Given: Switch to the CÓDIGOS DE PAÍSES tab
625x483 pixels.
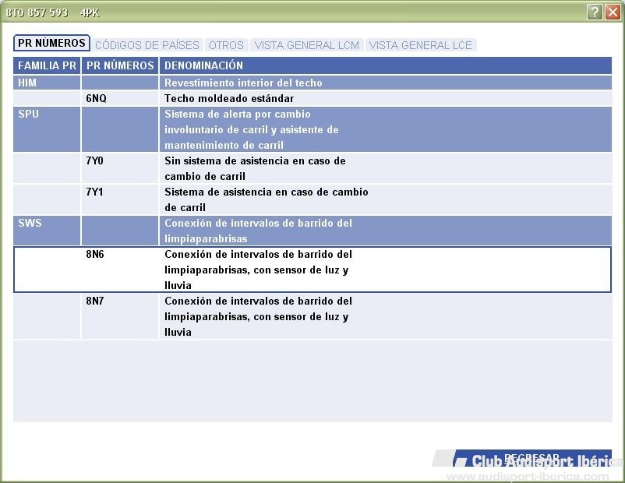Looking at the screenshot, I should click(x=147, y=45).
